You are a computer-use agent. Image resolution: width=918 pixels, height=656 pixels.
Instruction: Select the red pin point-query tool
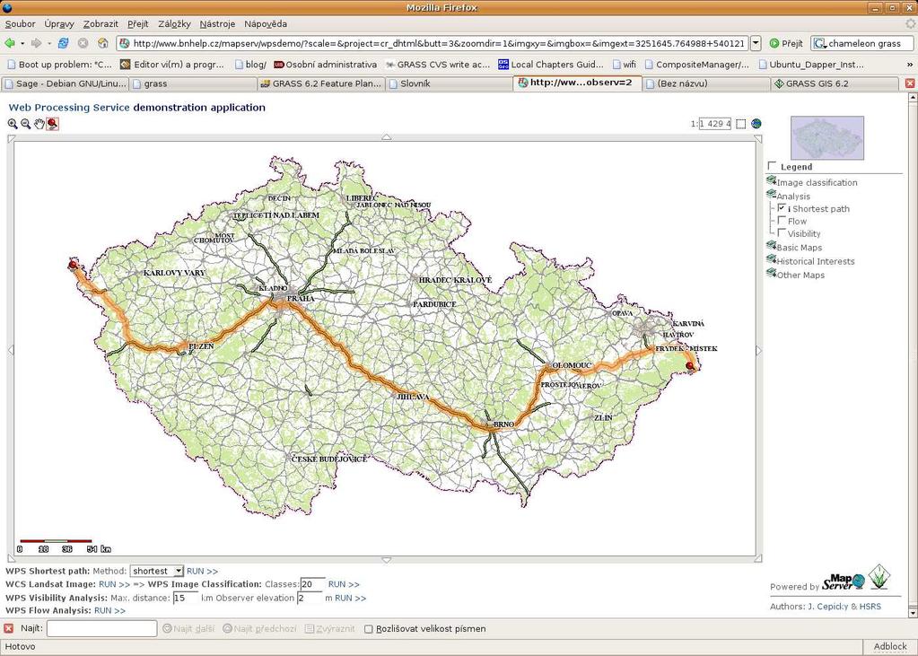53,124
